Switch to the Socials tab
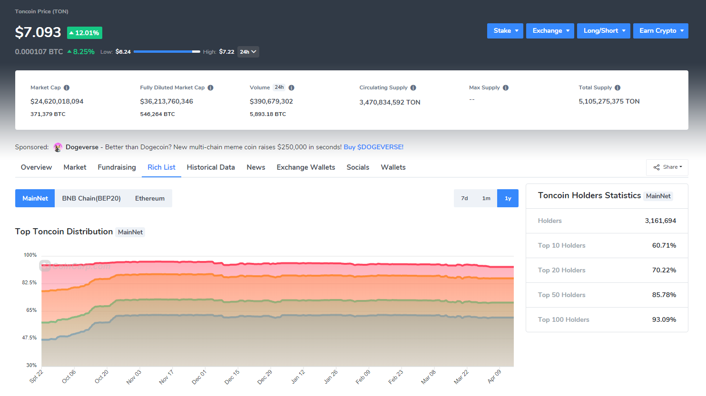This screenshot has width=706, height=396. pos(358,167)
